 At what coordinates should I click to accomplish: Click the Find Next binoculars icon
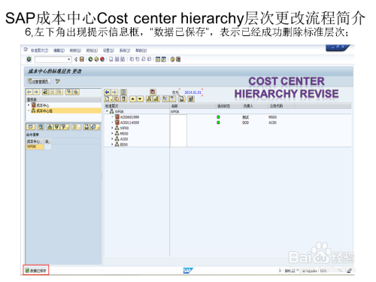pos(123,59)
